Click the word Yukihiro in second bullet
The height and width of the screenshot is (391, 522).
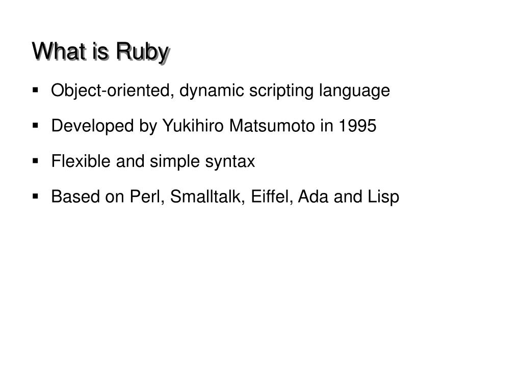point(193,126)
